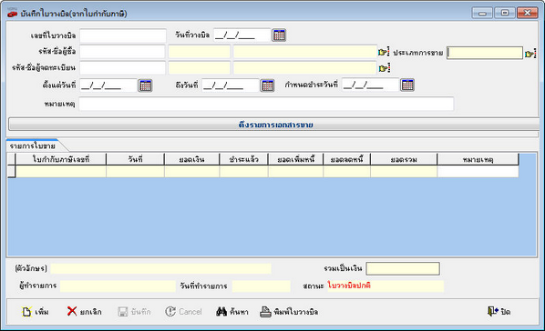This screenshot has width=545, height=331.
Task: Click the printer พิมพ์ใบวางบิล button
Action: click(289, 312)
